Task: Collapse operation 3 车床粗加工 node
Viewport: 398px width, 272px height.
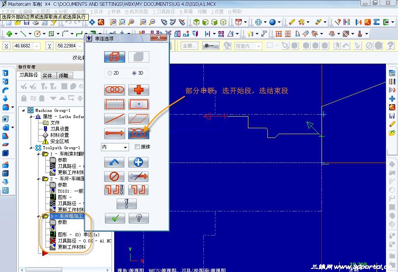Action: (38, 216)
